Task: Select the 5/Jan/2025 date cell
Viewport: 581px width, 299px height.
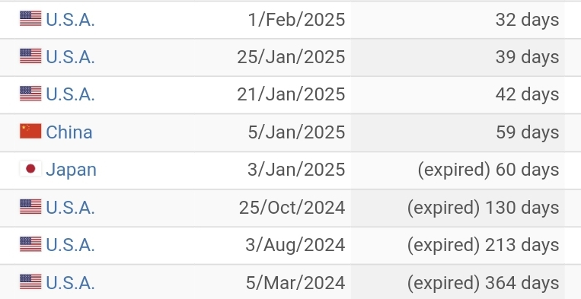Action: [x=272, y=132]
